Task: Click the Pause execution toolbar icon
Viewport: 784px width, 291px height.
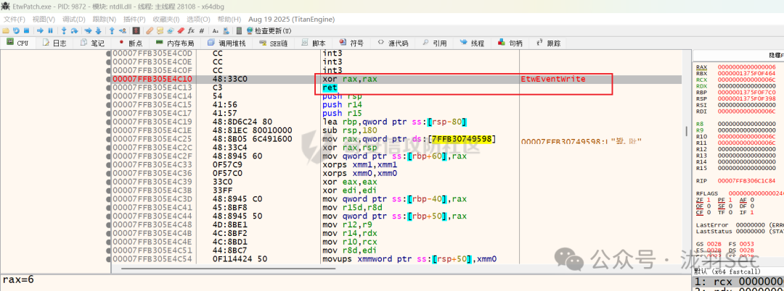Action: point(51,31)
